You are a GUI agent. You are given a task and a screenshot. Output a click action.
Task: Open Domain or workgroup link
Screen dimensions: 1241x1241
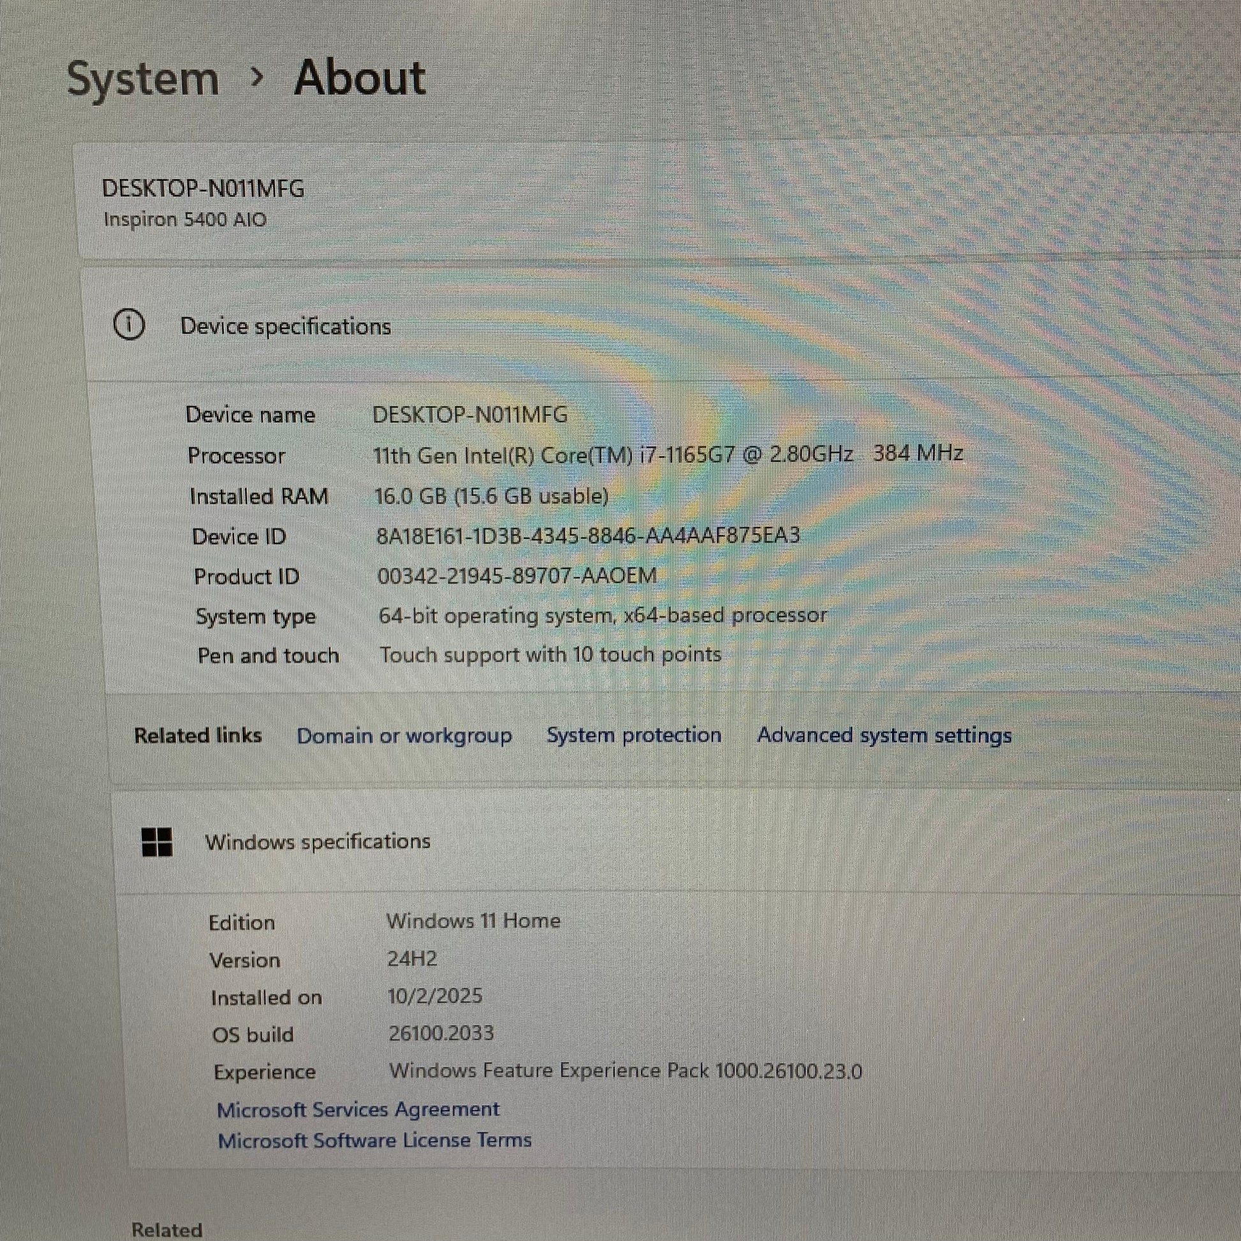click(x=404, y=735)
